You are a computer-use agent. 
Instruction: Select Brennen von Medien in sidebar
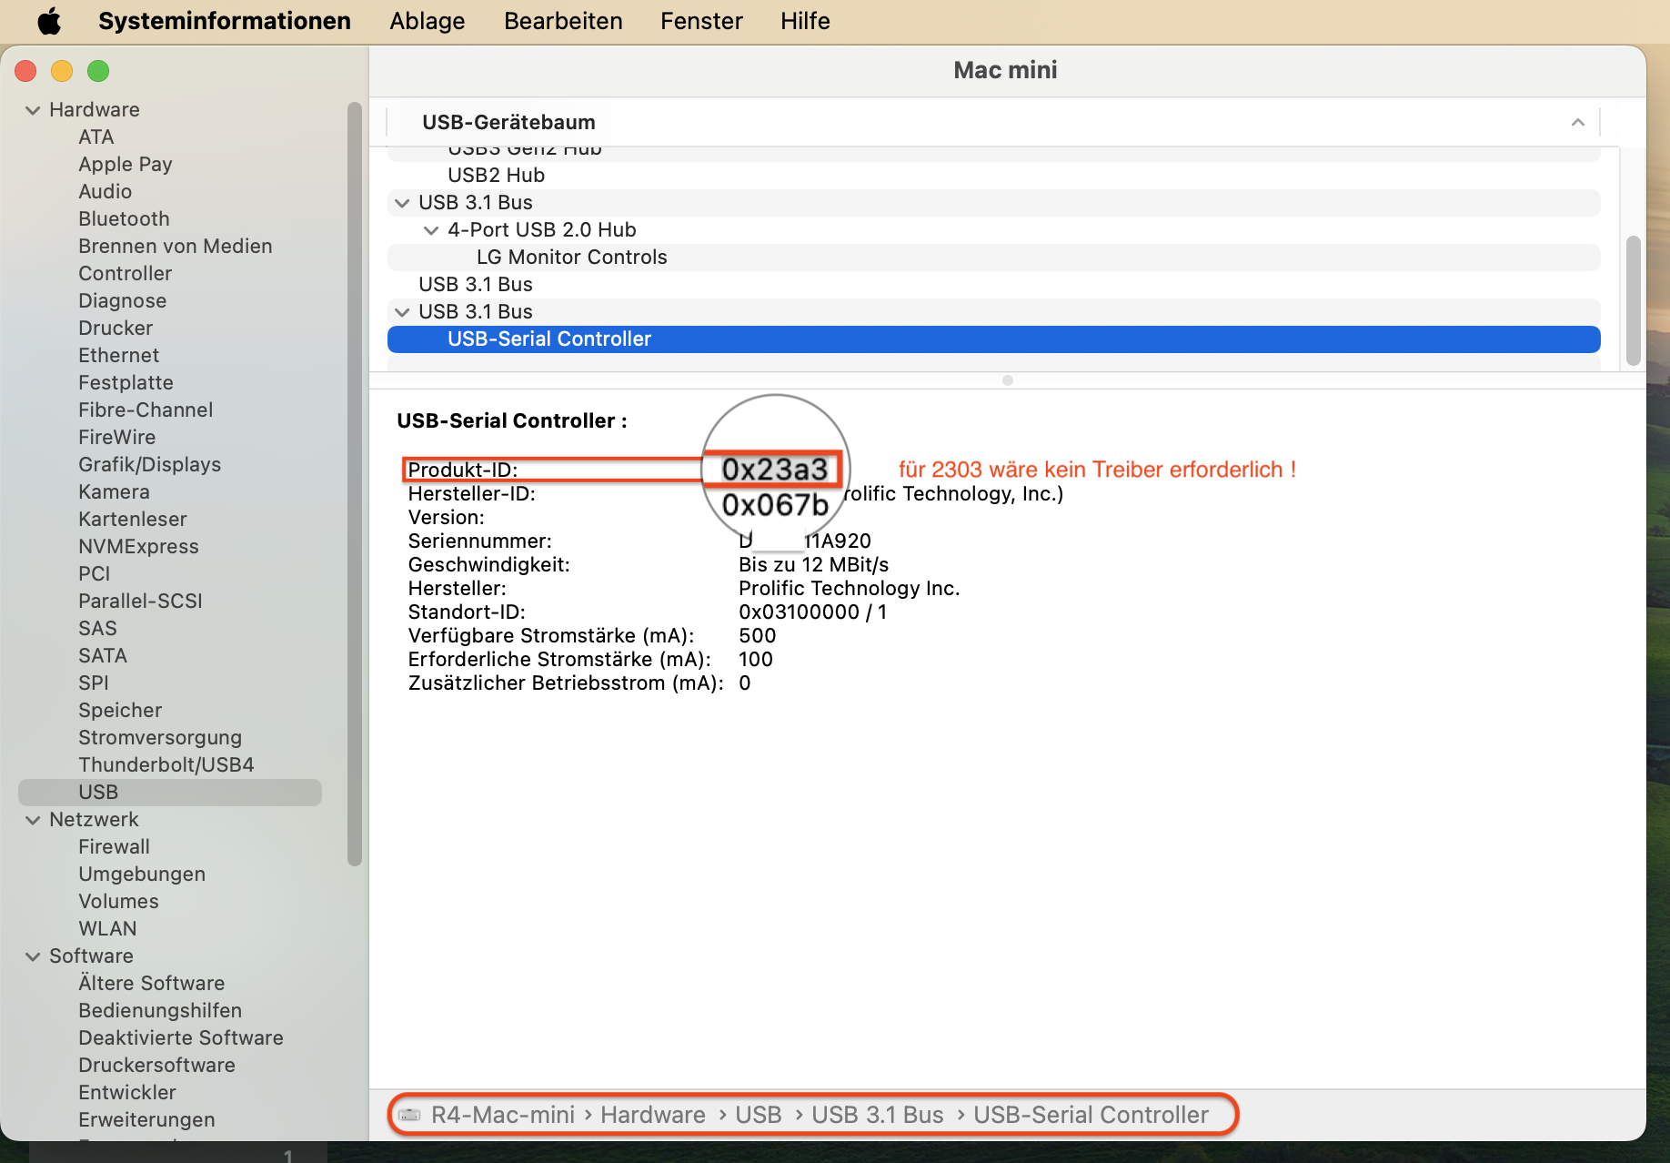click(176, 246)
